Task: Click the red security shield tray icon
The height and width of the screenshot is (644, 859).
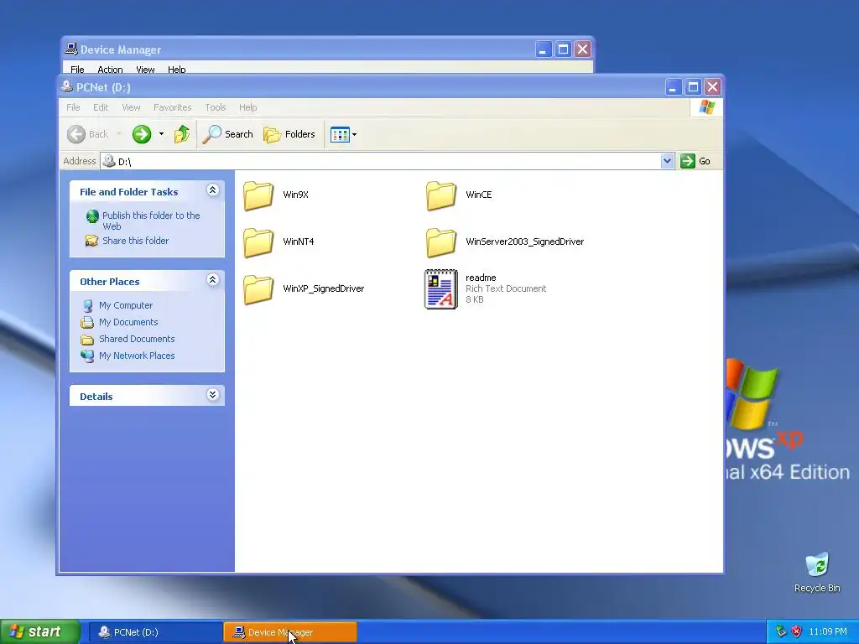Action: pos(796,631)
